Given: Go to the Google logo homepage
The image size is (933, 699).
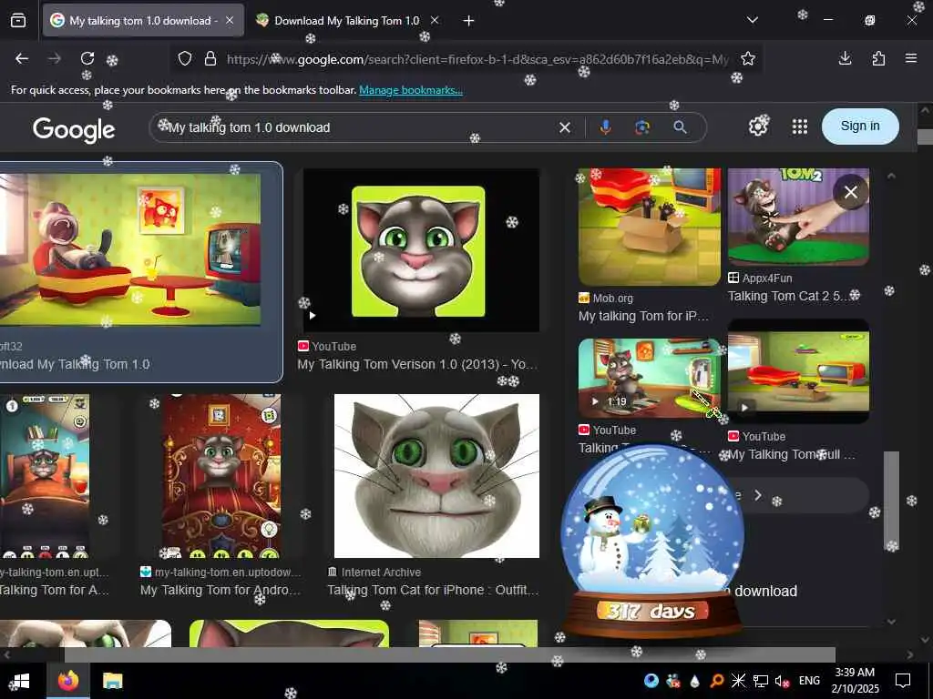Looking at the screenshot, I should point(74,129).
